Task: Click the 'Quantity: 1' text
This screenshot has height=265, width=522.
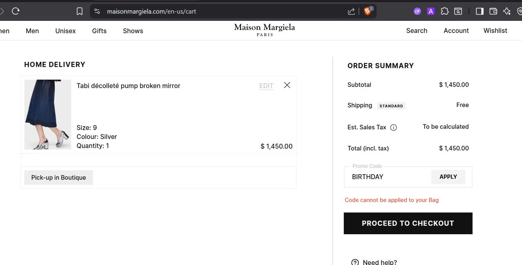Action: point(93,146)
